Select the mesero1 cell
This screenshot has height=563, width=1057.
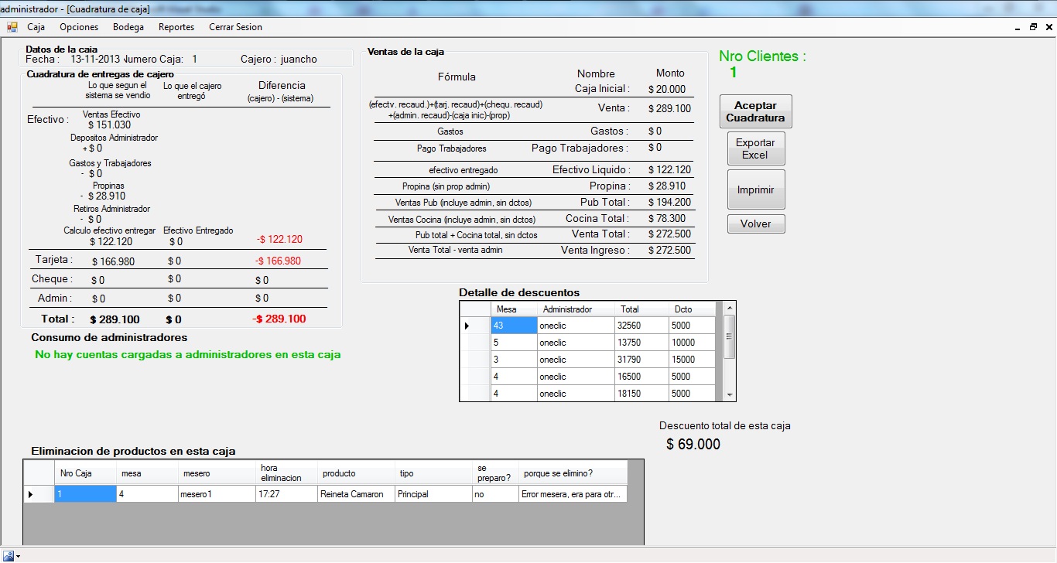[x=217, y=494]
